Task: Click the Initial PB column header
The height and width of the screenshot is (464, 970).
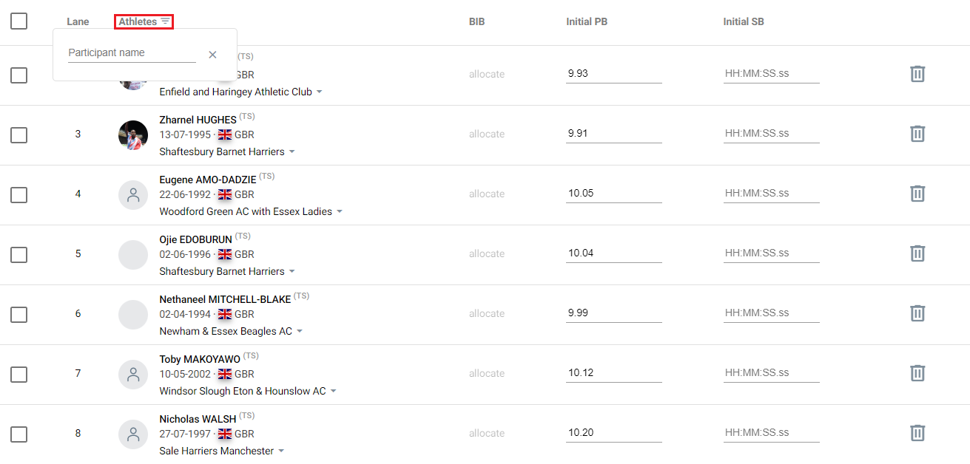Action: pyautogui.click(x=587, y=21)
